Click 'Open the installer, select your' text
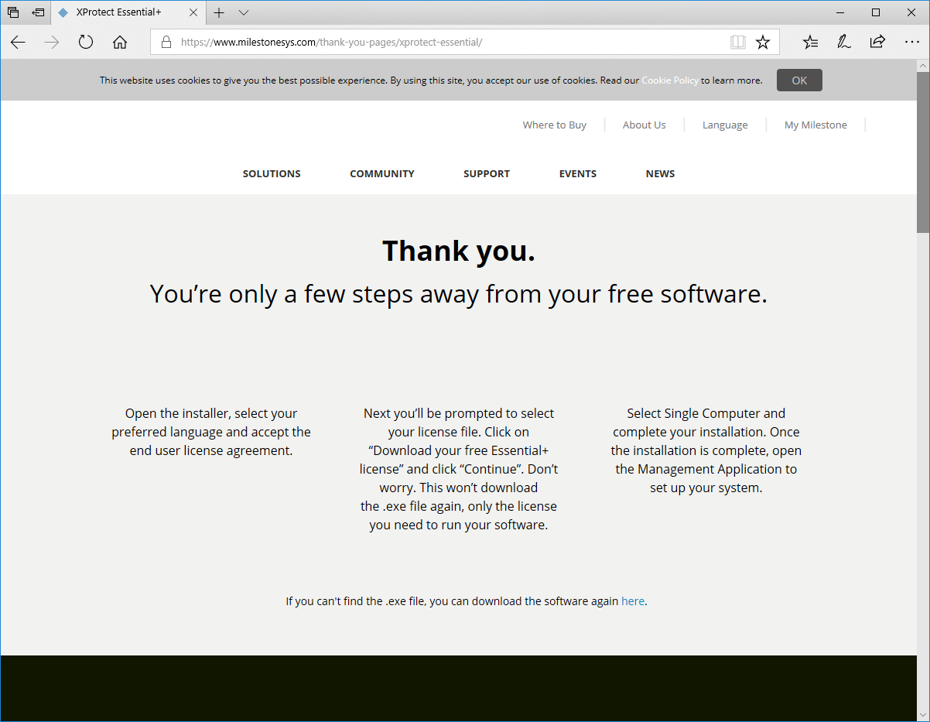 (211, 413)
